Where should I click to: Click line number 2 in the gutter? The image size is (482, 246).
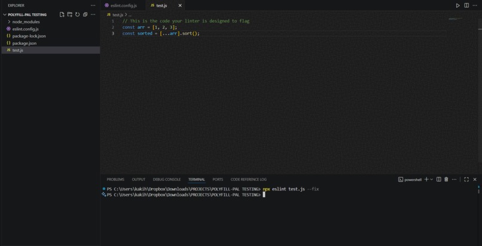[113, 27]
